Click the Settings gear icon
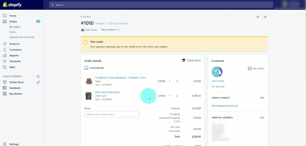 [5, 144]
